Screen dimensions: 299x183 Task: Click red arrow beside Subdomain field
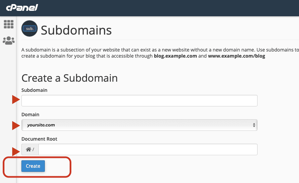click(x=16, y=100)
